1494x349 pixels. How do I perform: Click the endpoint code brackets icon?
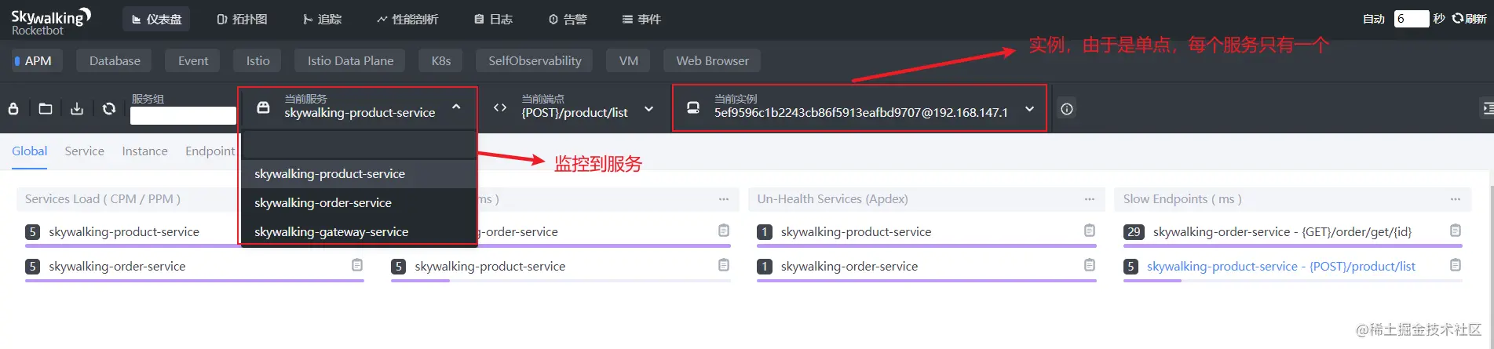tap(500, 107)
